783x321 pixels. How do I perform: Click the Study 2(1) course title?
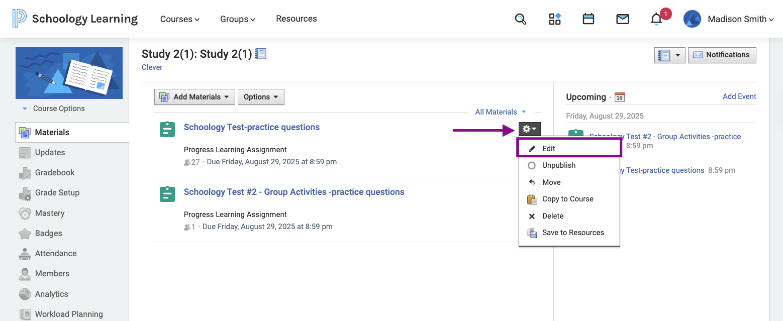click(197, 54)
